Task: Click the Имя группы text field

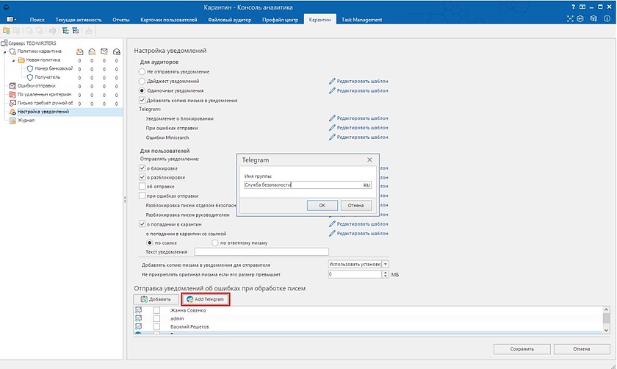Action: point(303,185)
